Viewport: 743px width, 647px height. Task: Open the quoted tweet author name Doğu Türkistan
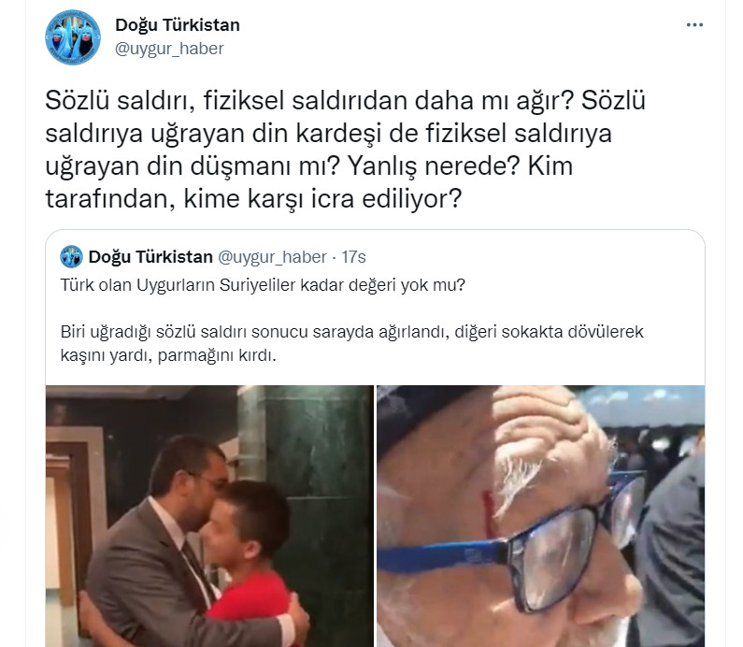coord(150,256)
